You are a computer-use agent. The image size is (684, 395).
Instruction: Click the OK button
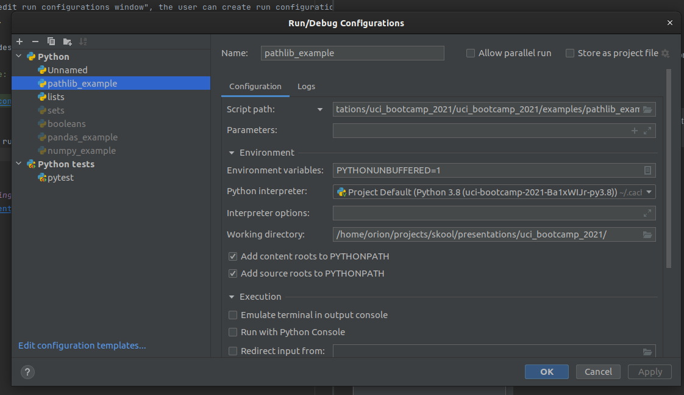point(546,372)
